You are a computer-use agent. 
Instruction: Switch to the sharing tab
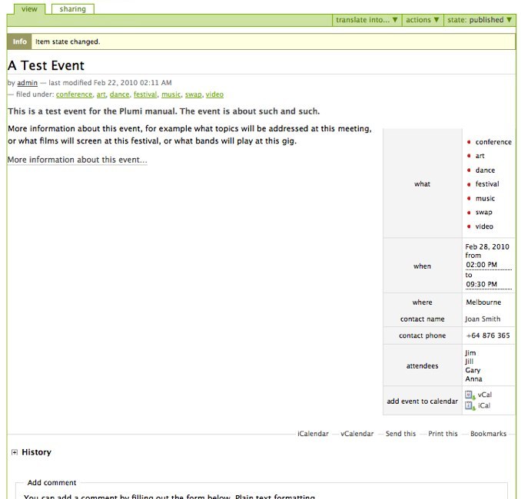(x=73, y=8)
